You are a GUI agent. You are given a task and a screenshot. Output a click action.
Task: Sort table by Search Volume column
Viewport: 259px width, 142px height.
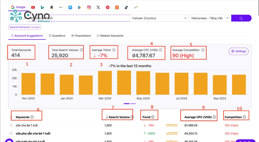click(119, 117)
